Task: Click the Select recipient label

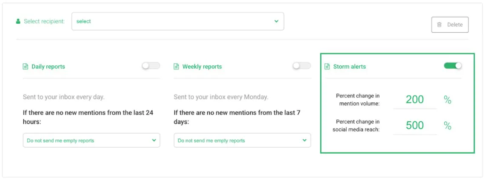Action: click(45, 21)
